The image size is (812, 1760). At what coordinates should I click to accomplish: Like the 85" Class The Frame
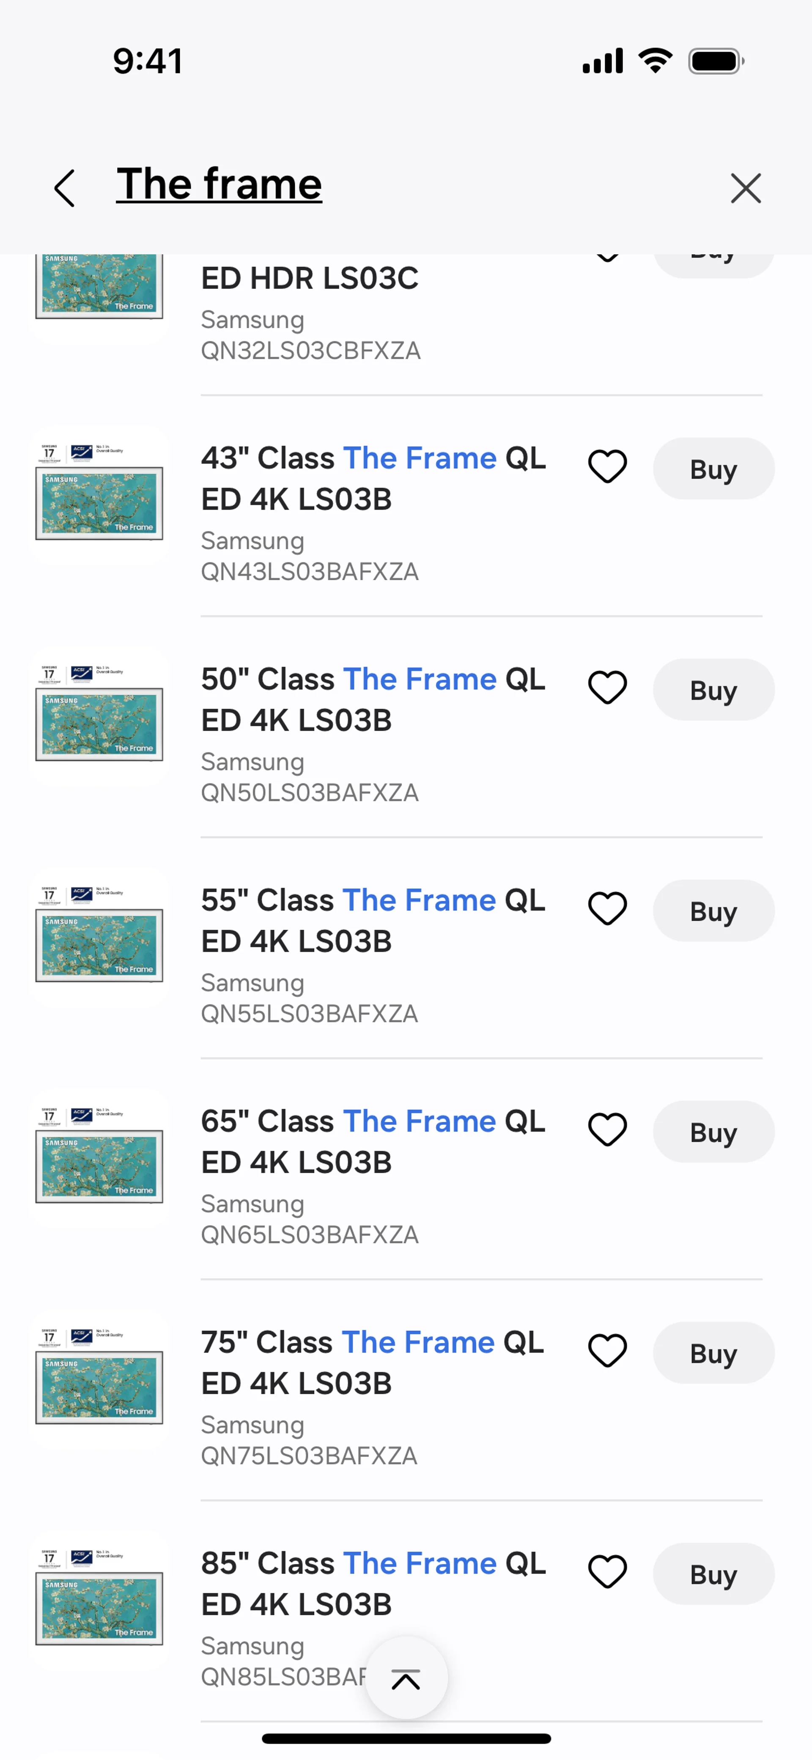[x=607, y=1572]
